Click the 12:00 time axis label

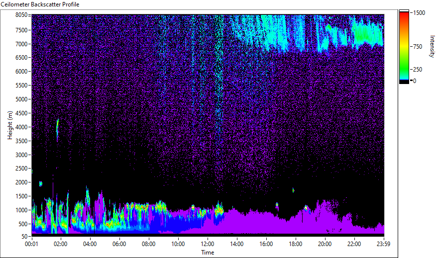pyautogui.click(x=208, y=244)
